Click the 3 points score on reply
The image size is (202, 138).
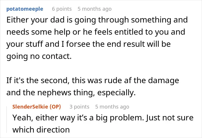click(x=79, y=107)
